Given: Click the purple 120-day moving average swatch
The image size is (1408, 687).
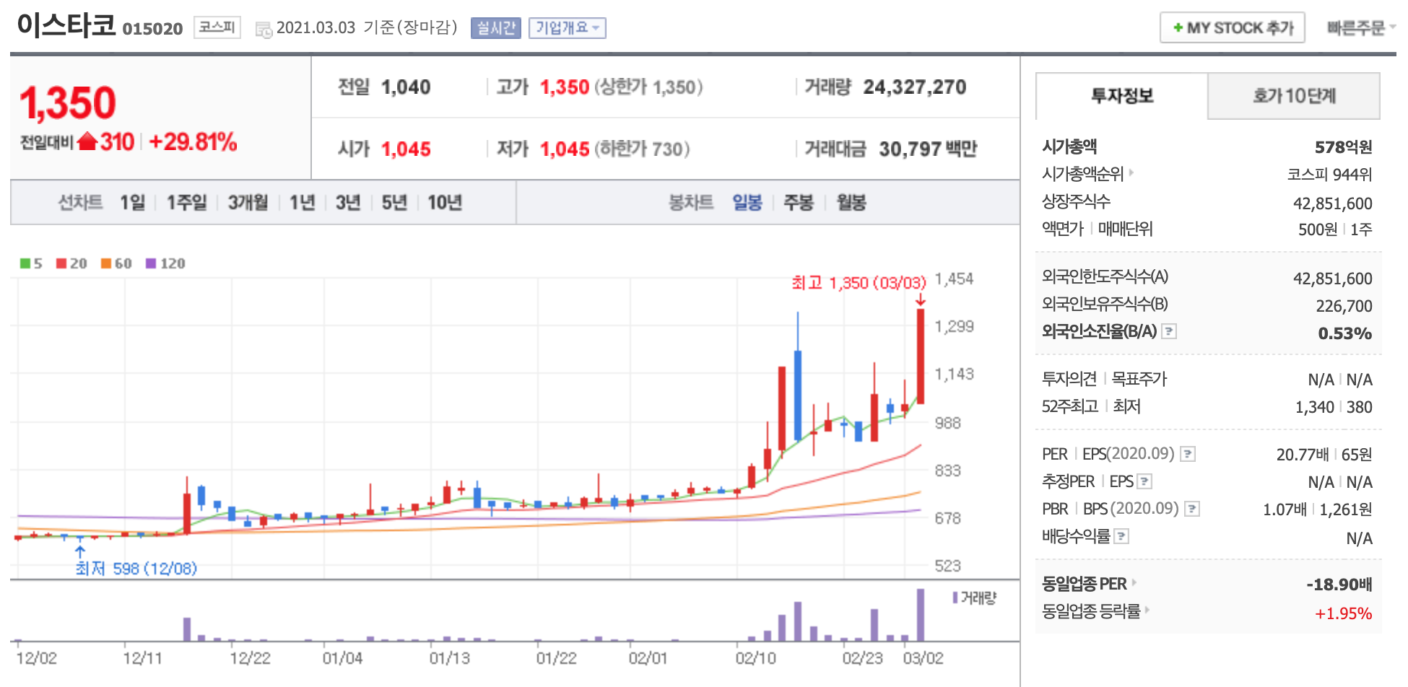Looking at the screenshot, I should point(151,263).
